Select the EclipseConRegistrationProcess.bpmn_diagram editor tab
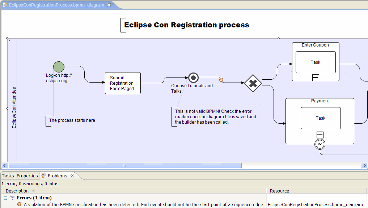The image size is (368, 208). 56,5
